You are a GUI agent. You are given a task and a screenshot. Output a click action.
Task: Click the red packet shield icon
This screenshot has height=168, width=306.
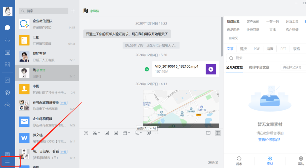149,133
